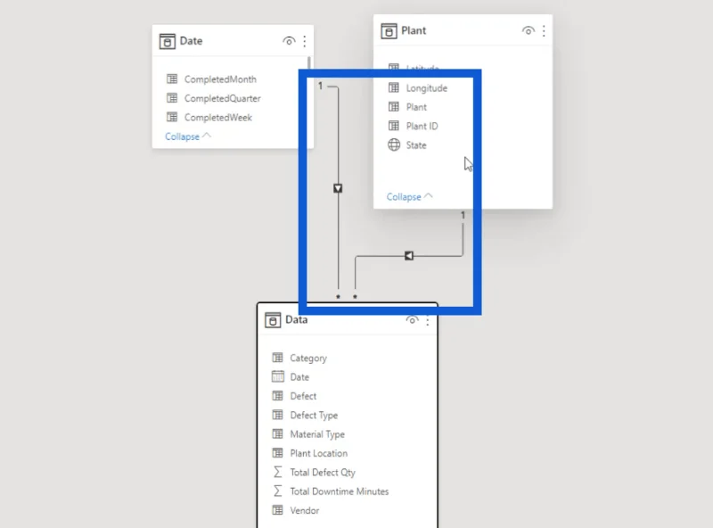The width and height of the screenshot is (713, 528).
Task: Click the globe icon beside State
Action: pos(394,144)
